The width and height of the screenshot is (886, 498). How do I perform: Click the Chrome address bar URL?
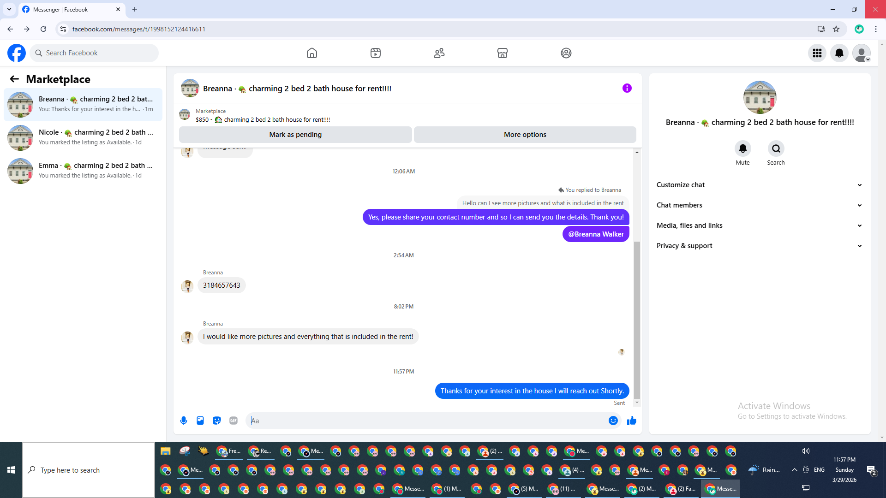(x=139, y=29)
